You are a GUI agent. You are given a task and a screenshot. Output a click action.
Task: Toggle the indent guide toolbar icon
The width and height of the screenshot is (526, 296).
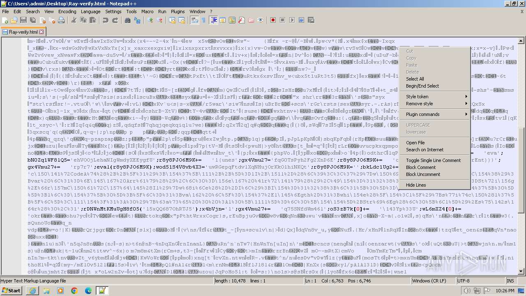(x=213, y=20)
